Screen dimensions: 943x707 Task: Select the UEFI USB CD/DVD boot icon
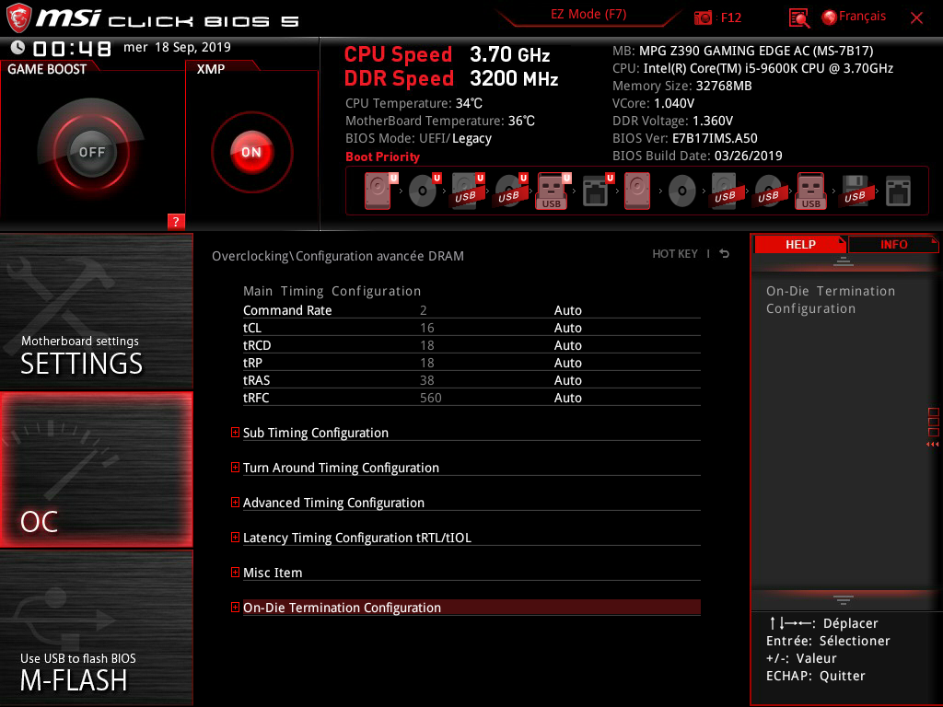coord(510,191)
